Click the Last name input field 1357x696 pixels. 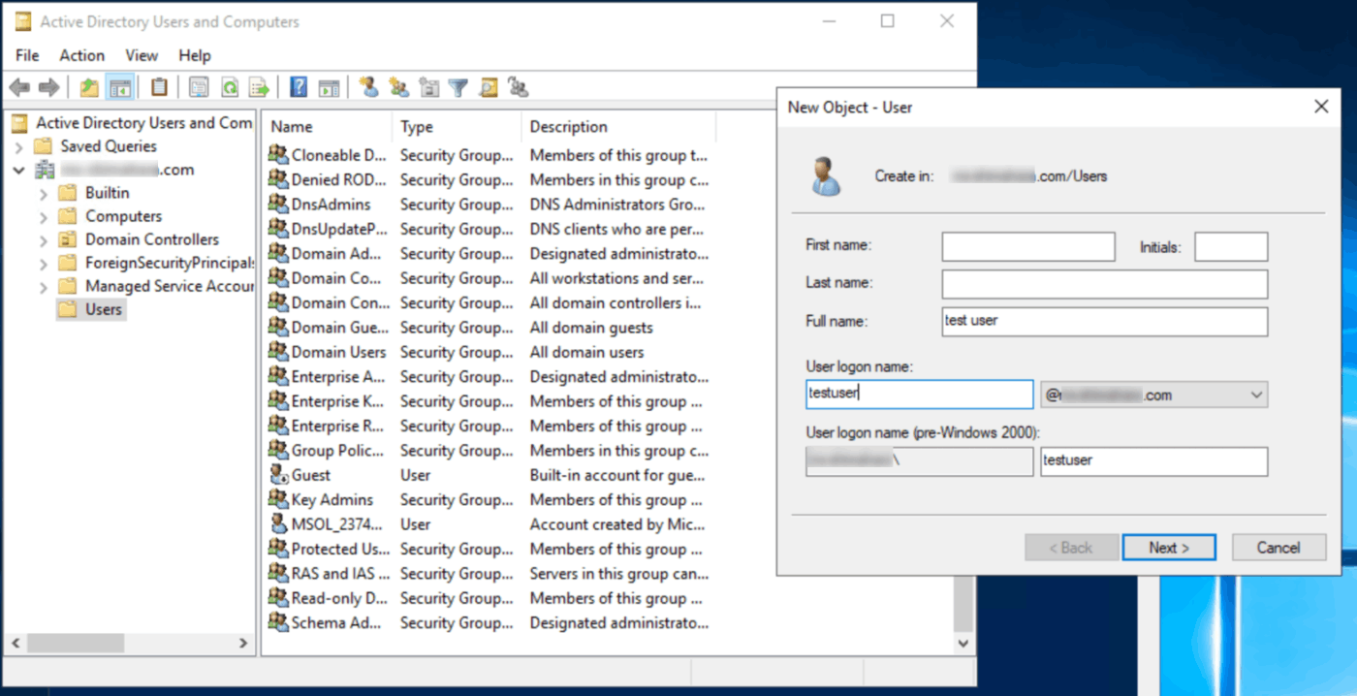point(1105,284)
